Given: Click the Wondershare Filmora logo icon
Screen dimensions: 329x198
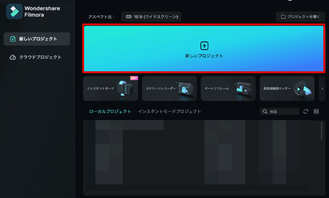Looking at the screenshot, I should pyautogui.click(x=14, y=12).
